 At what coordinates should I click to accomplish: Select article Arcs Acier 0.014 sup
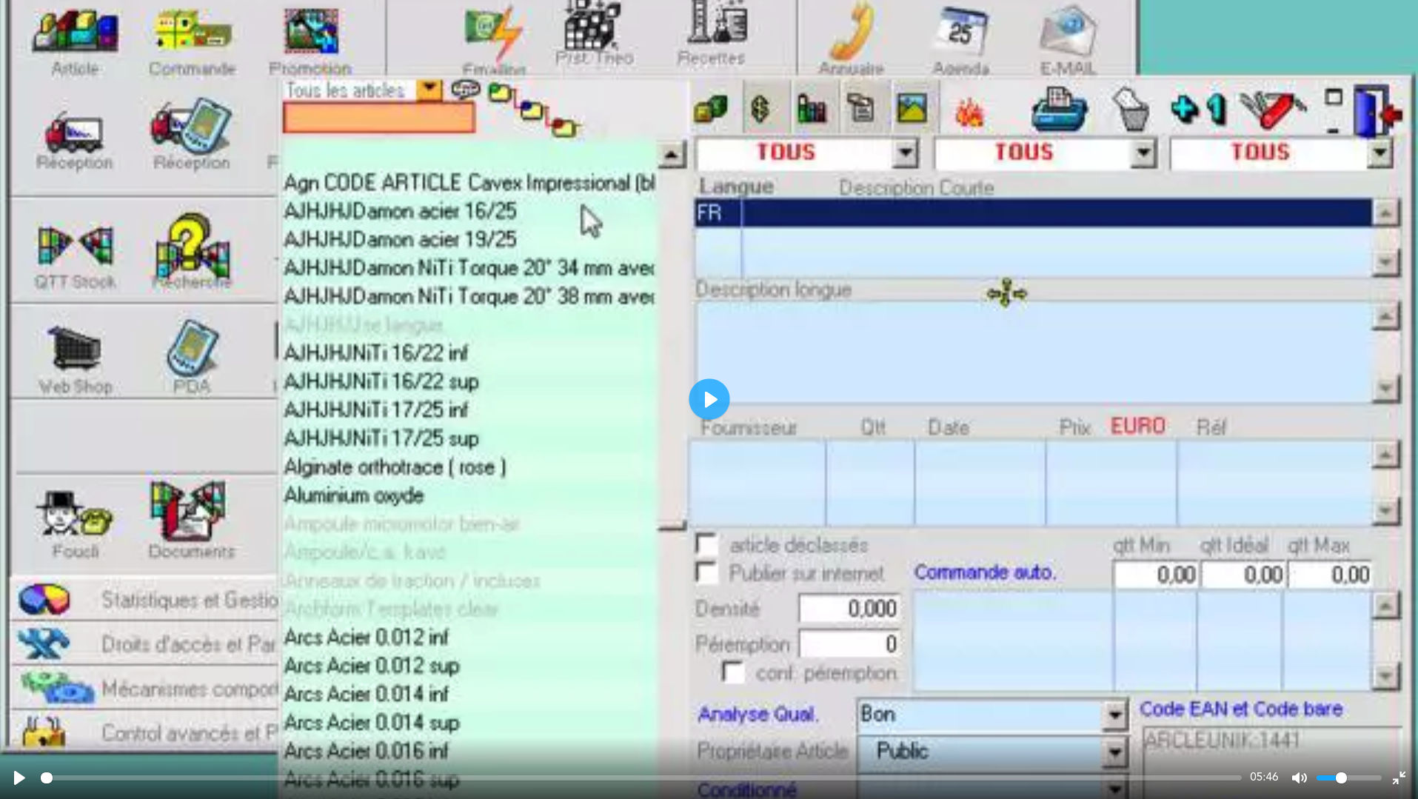click(x=372, y=723)
